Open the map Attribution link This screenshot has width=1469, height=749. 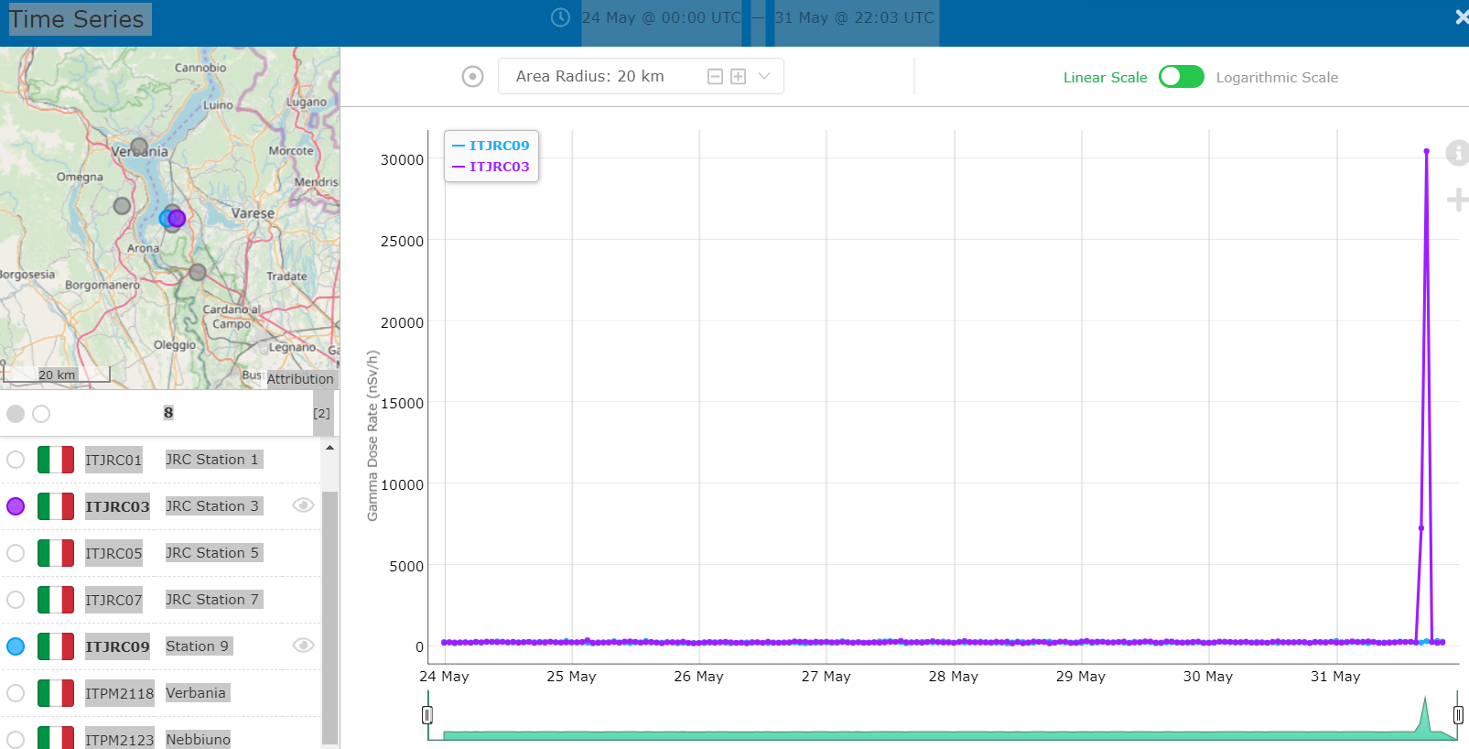(300, 379)
